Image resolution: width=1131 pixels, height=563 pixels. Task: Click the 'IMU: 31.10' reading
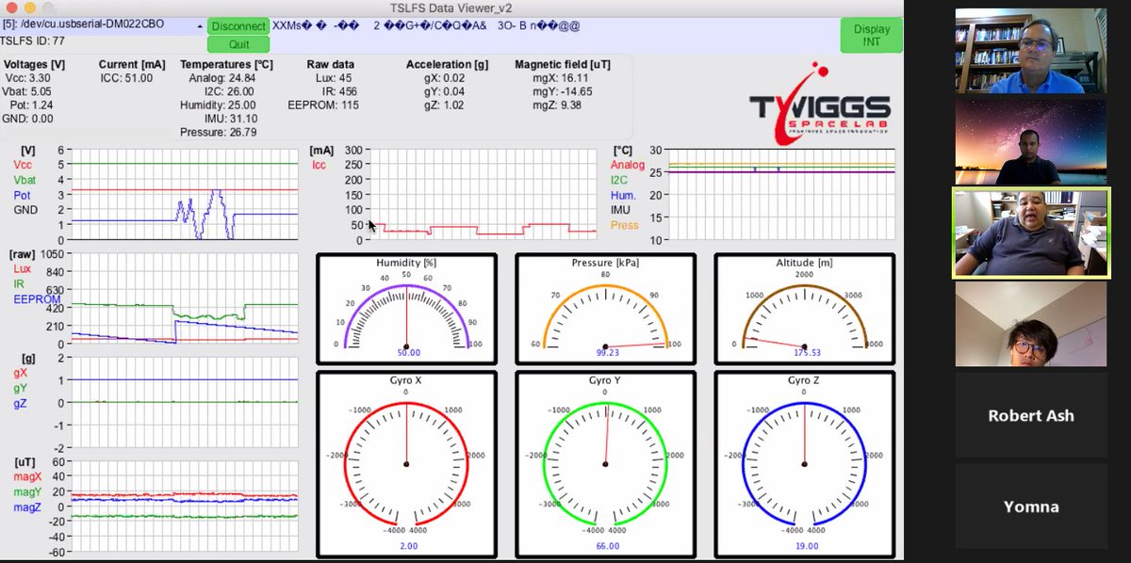coord(230,119)
